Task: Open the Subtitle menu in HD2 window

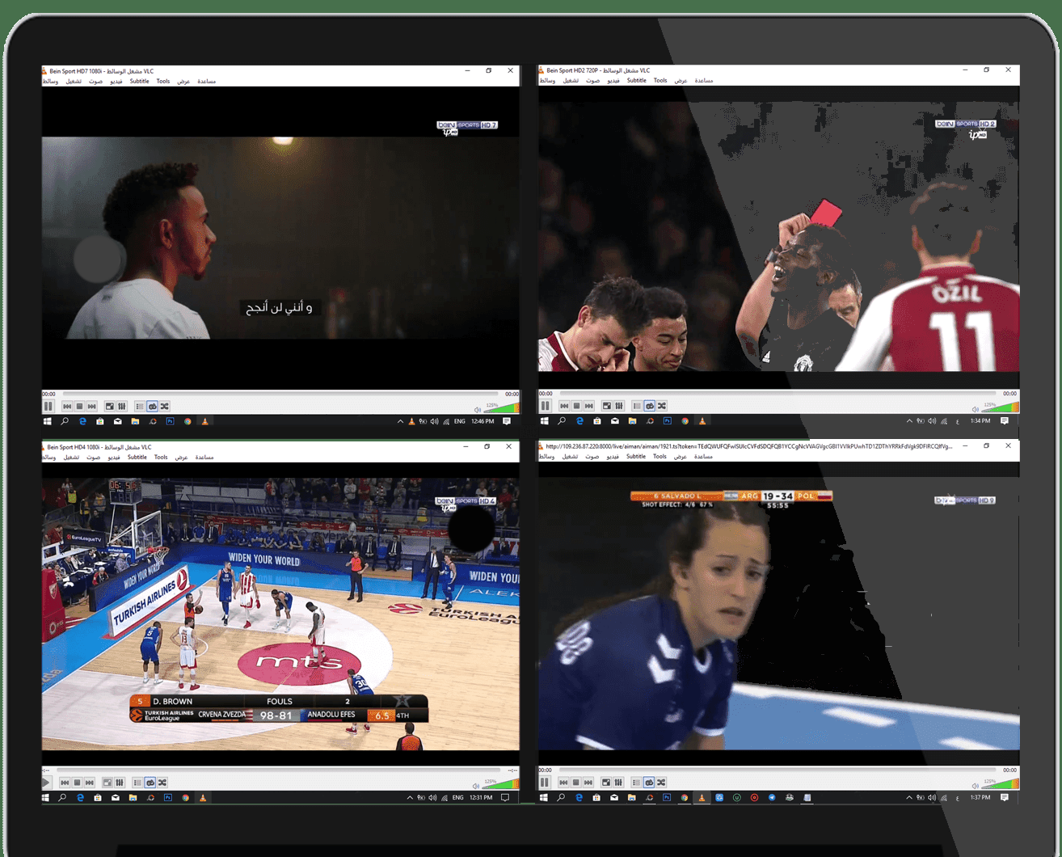Action: coord(637,80)
